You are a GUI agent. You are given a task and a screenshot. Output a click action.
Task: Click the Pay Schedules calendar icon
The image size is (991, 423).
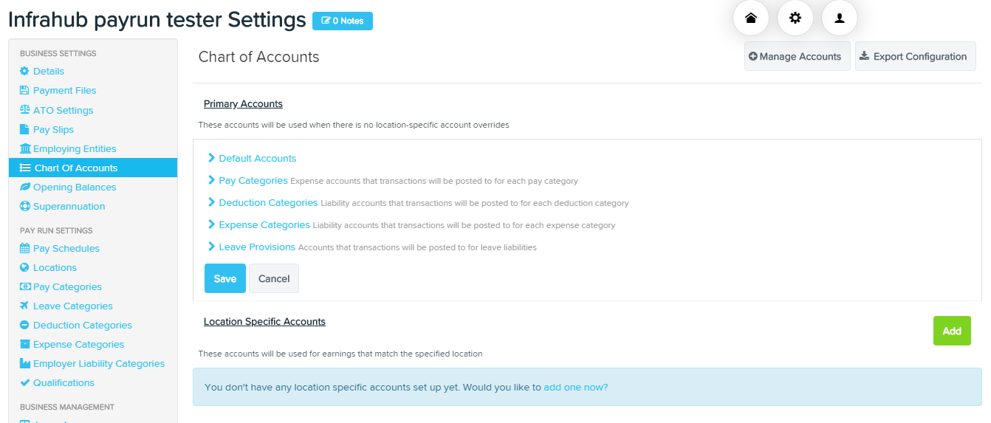24,248
